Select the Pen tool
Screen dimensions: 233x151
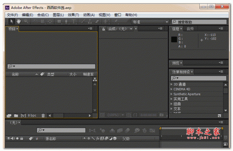point(66,22)
